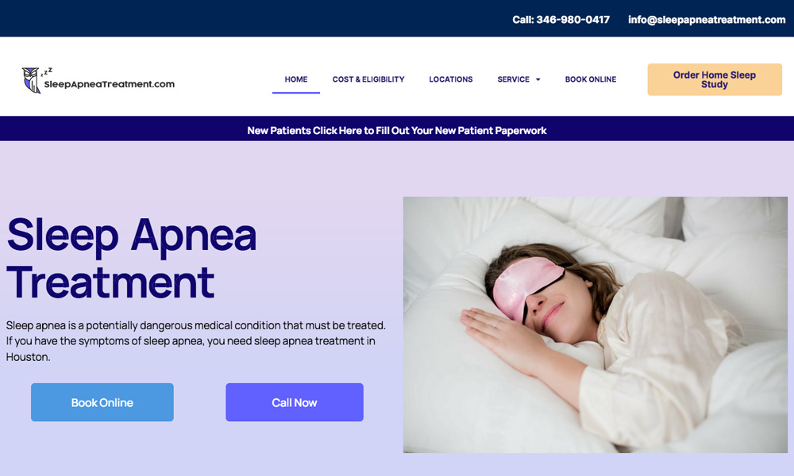794x476 pixels.
Task: Select Book Online in navigation bar
Action: pyautogui.click(x=591, y=79)
